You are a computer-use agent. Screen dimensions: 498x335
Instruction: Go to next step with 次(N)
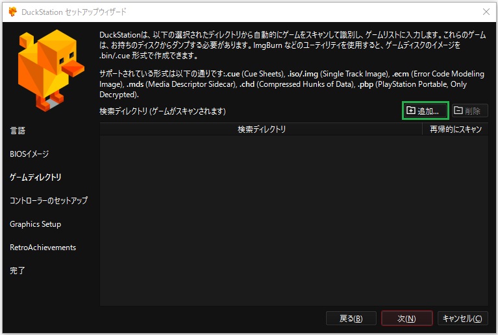pos(407,318)
